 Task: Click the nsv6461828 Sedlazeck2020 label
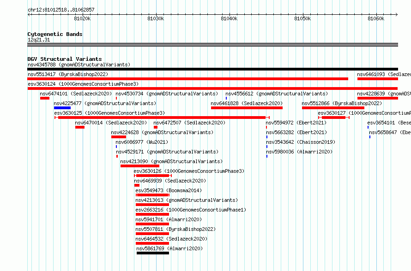[x=247, y=103]
